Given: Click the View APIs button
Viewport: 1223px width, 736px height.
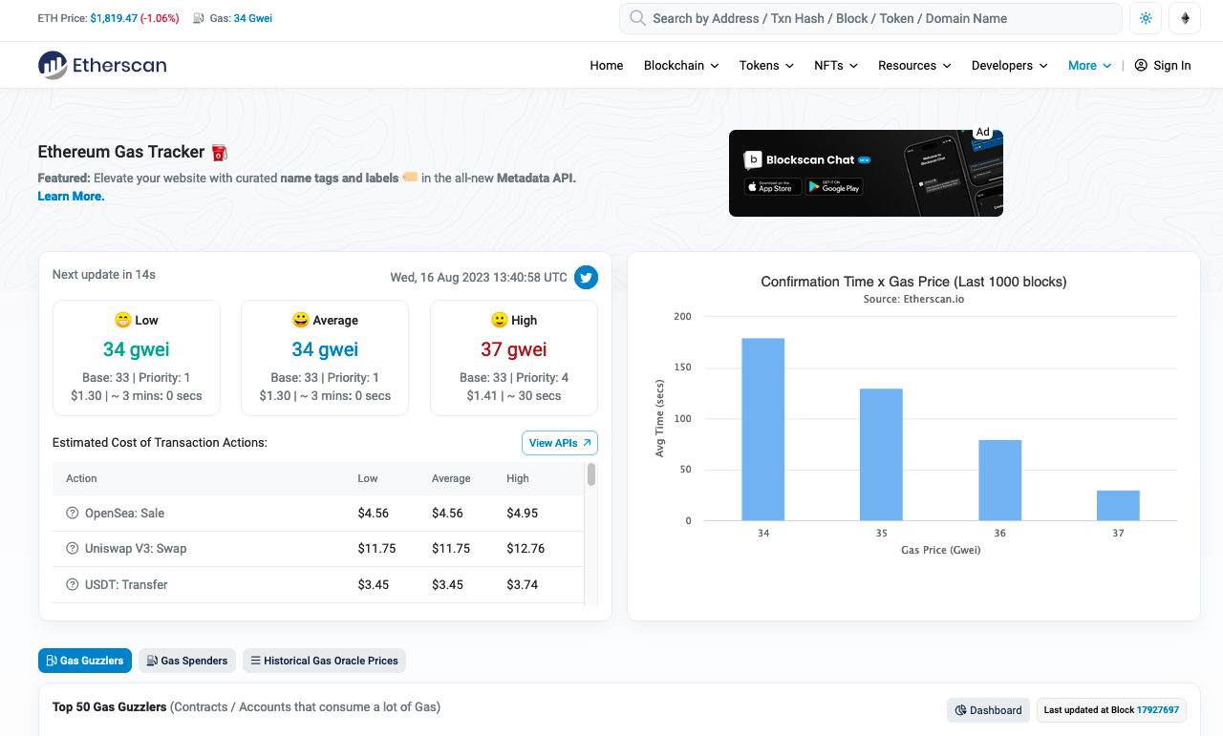Looking at the screenshot, I should pyautogui.click(x=559, y=443).
